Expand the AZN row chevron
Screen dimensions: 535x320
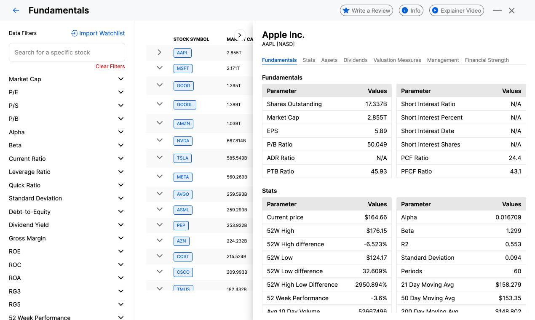tap(159, 240)
